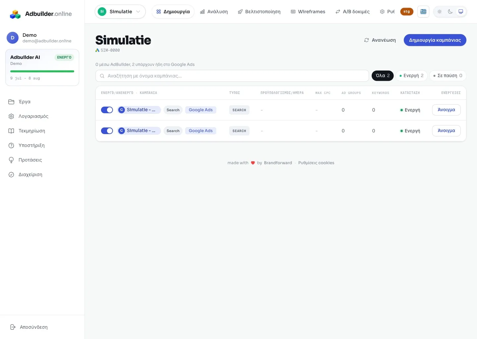The height and width of the screenshot is (339, 477).
Task: Click the Adbuilder AI subscription progress bar
Action: [x=42, y=71]
